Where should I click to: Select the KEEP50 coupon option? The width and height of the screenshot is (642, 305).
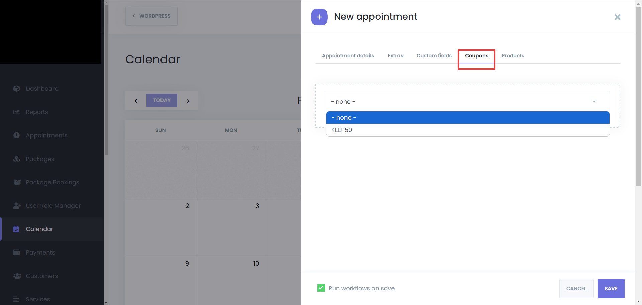(342, 130)
